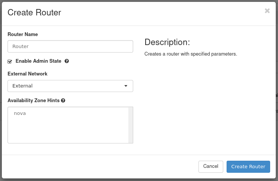Image resolution: width=278 pixels, height=181 pixels.
Task: Click the External Network dropdown caret arrow
Action: tap(126, 86)
